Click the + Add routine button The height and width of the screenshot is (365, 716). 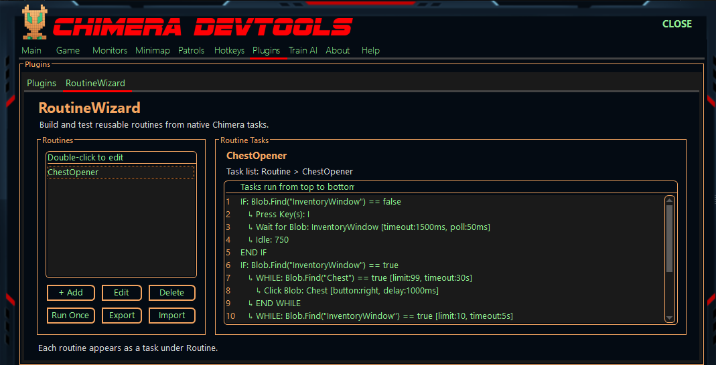click(71, 293)
